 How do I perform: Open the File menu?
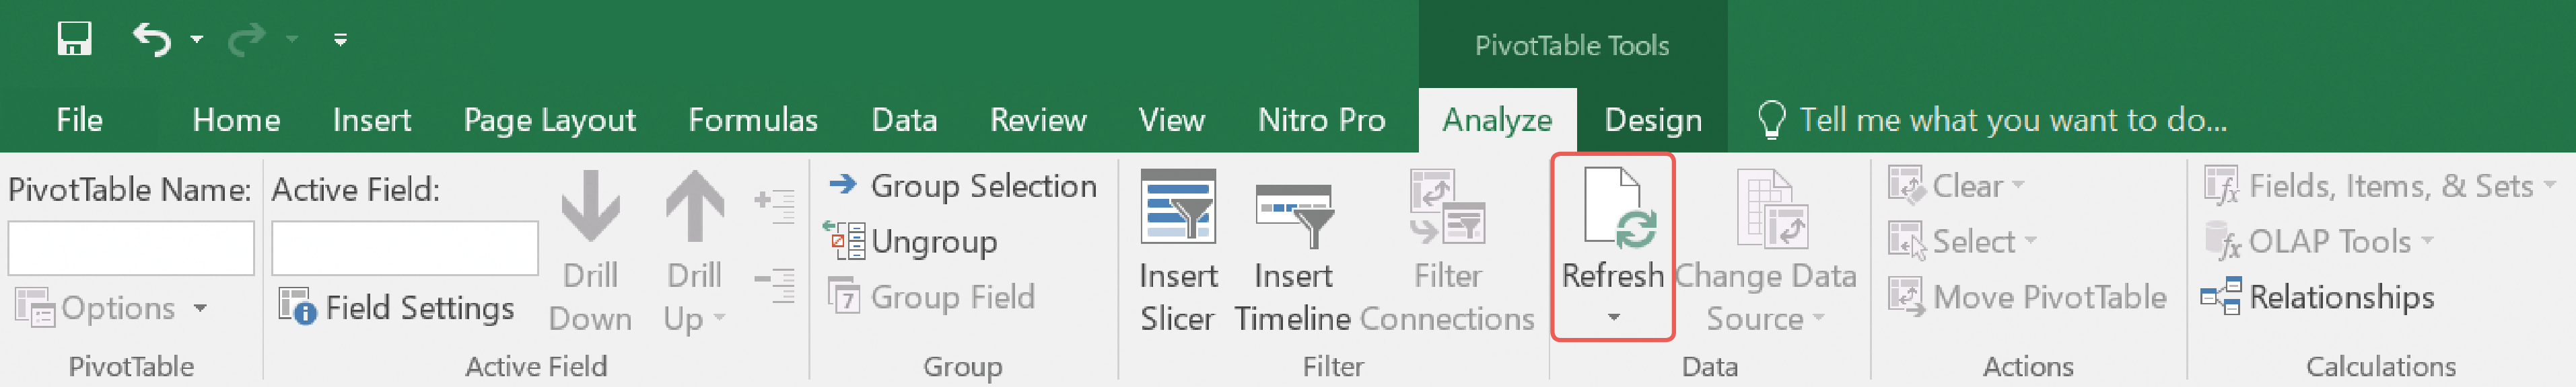pyautogui.click(x=79, y=120)
